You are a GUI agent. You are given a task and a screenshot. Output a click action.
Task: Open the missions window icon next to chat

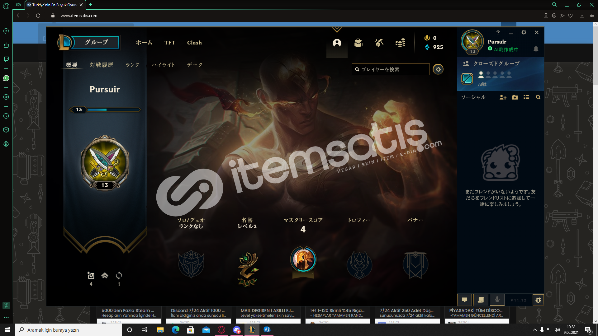tap(481, 300)
